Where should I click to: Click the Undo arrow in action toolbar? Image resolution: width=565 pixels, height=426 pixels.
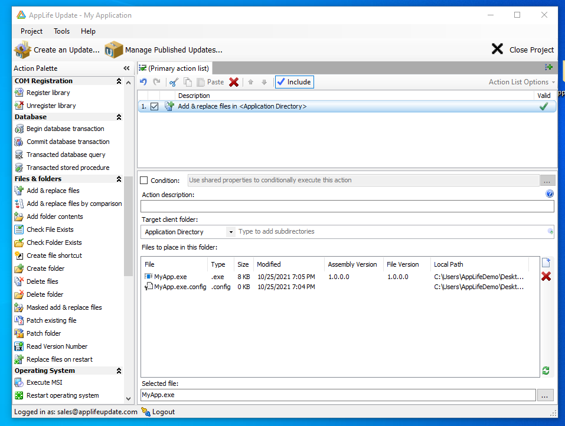(143, 82)
